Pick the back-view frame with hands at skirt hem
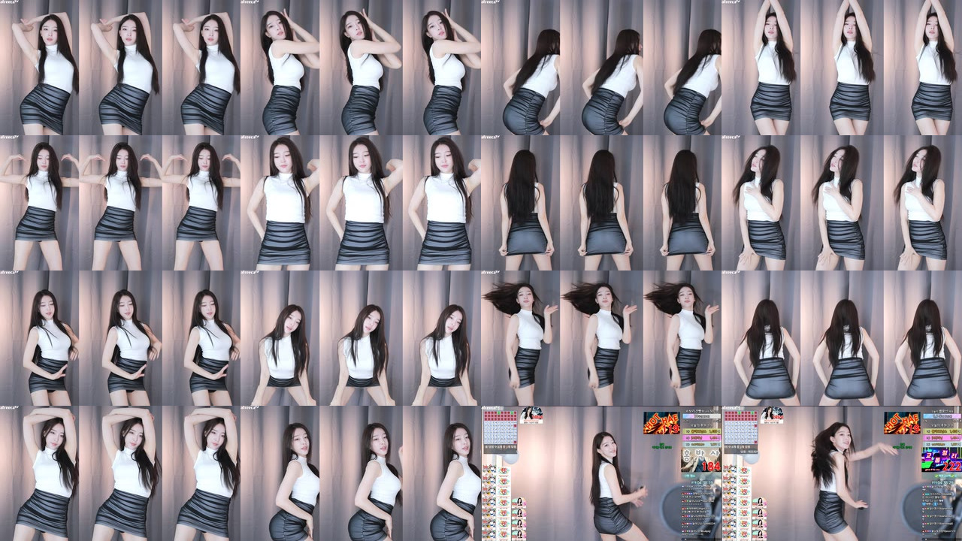This screenshot has width=962, height=541. tap(601, 203)
